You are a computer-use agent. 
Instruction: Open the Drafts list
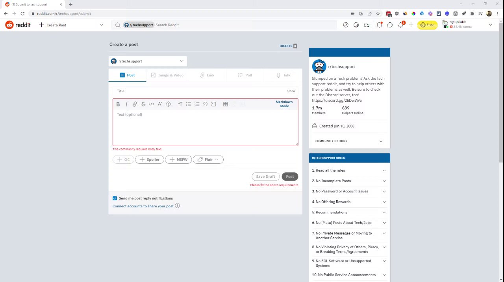pos(288,46)
